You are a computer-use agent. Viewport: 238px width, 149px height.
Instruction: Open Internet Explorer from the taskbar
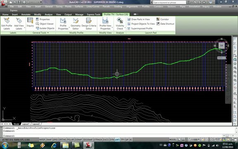click(54, 145)
